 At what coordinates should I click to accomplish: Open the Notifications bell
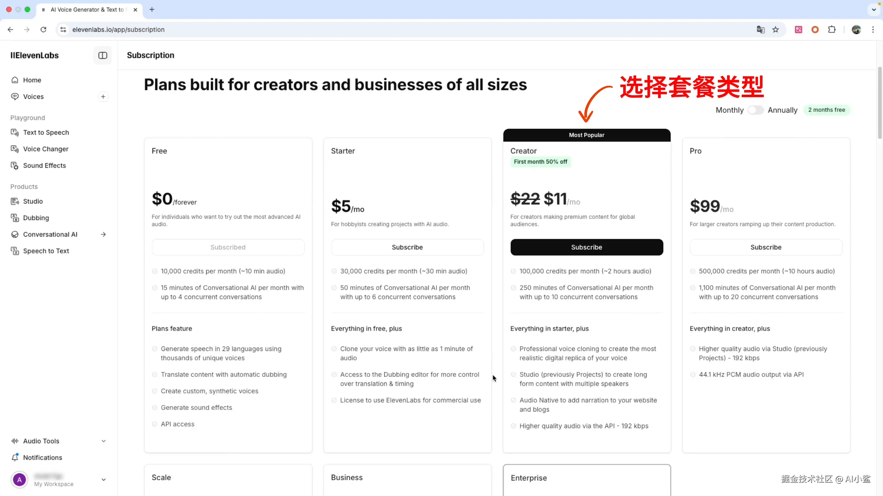tap(15, 457)
